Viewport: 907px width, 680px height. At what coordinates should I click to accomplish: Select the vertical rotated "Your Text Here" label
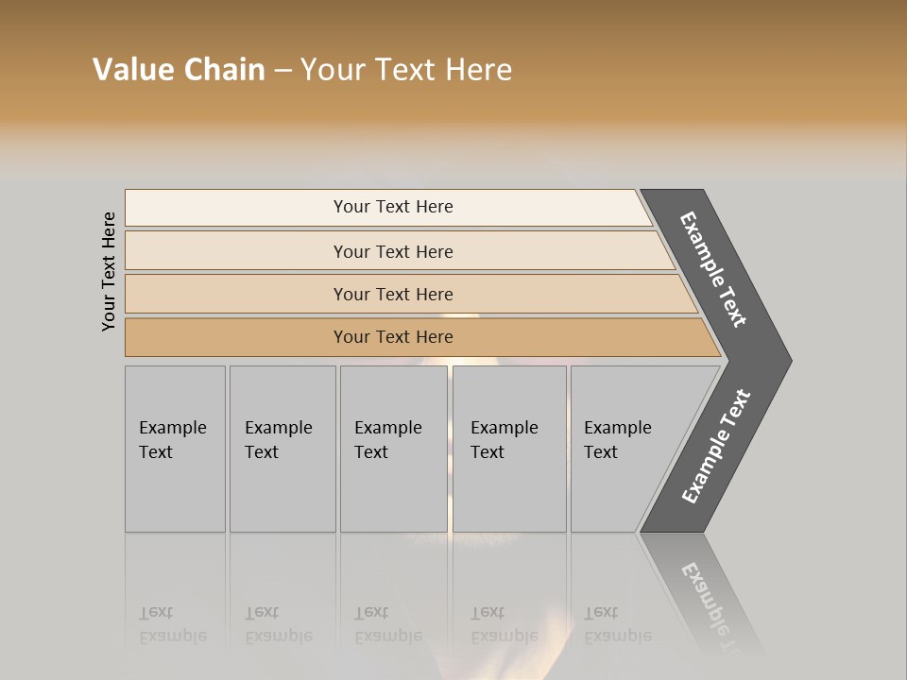(x=109, y=272)
